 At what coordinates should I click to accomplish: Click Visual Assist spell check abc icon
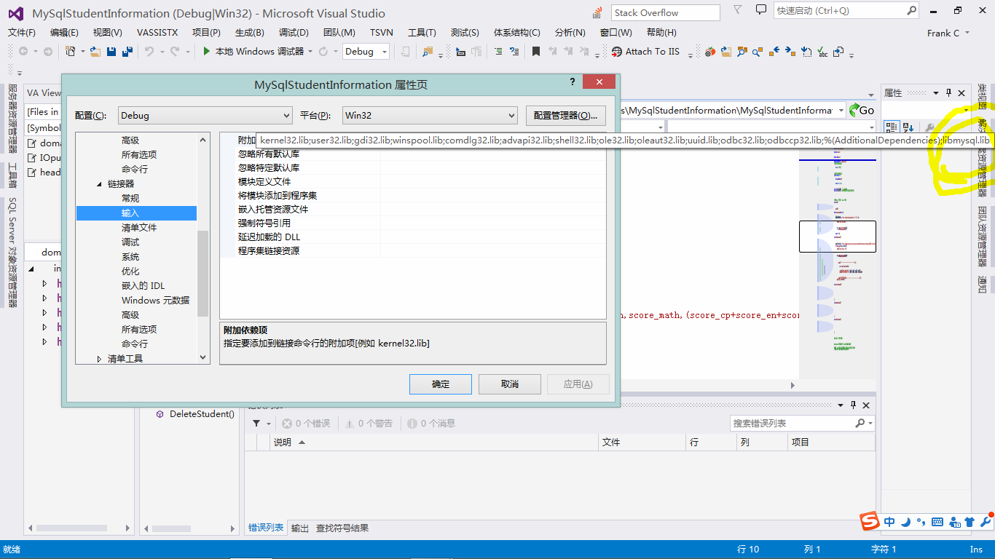pyautogui.click(x=822, y=52)
